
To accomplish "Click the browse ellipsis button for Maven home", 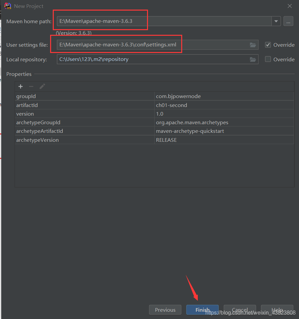I will tap(288, 21).
